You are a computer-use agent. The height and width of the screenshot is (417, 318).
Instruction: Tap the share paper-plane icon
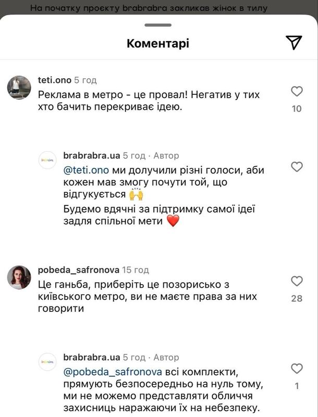pos(294,43)
